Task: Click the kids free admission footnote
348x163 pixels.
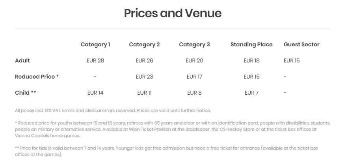Action: (x=166, y=151)
